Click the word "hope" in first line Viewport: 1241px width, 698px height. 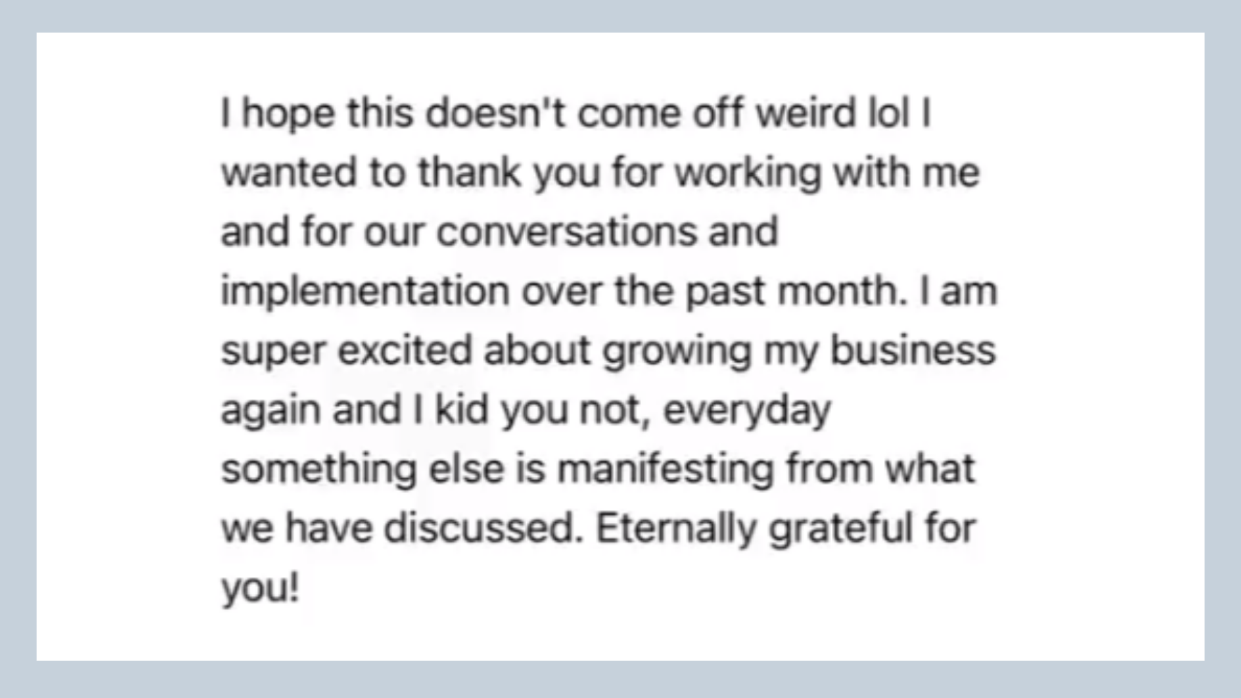tap(289, 115)
